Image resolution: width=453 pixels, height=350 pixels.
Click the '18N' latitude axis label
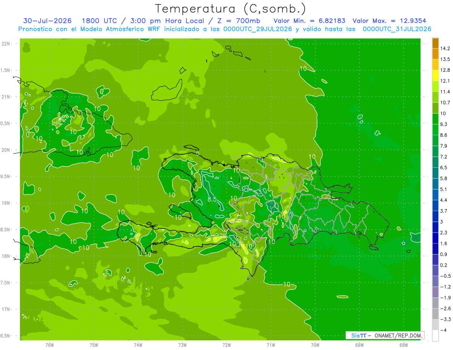point(6,256)
